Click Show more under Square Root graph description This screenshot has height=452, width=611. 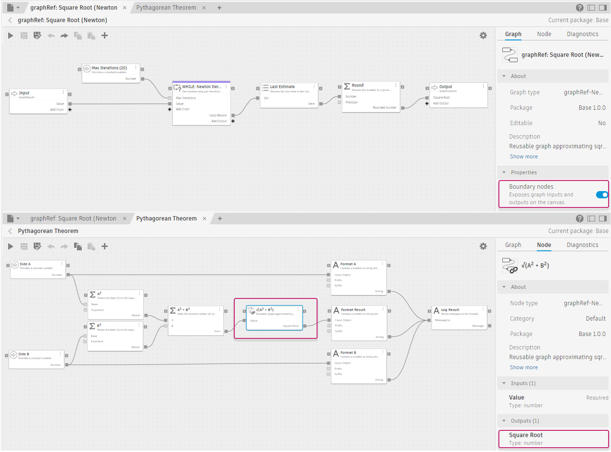524,156
